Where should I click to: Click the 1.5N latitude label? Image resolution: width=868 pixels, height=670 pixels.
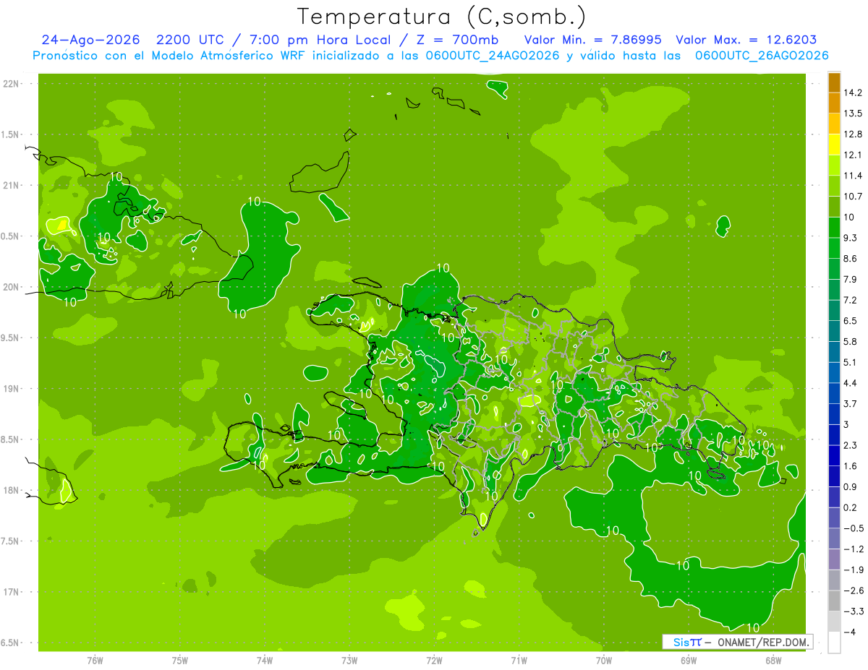[x=10, y=134]
